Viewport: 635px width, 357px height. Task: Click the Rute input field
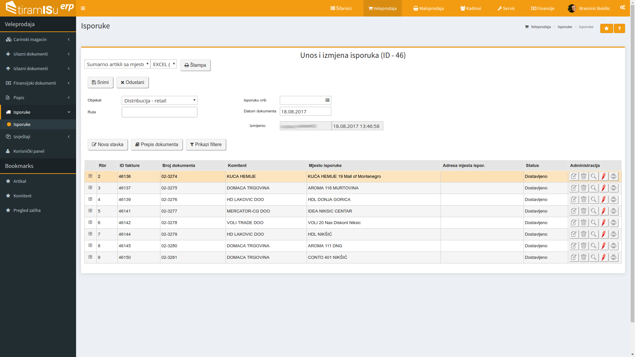(159, 112)
